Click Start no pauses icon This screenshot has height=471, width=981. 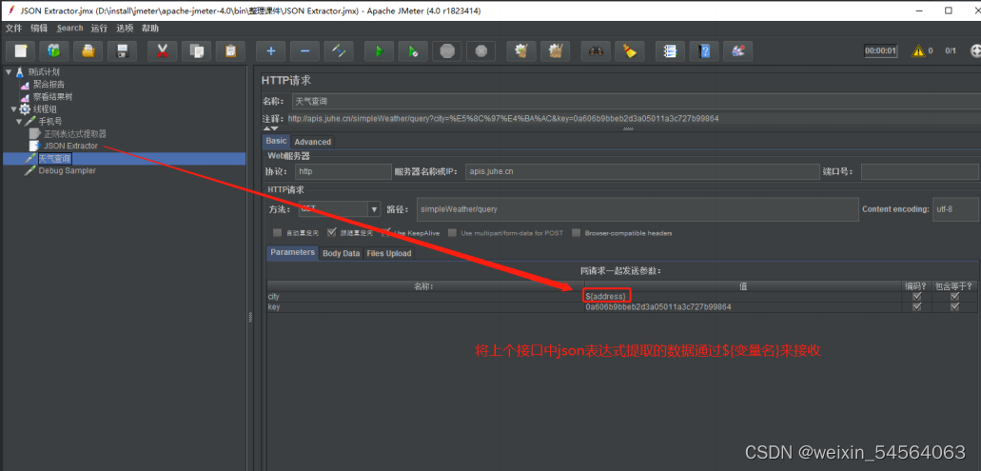click(x=413, y=51)
